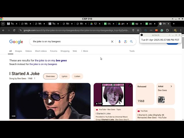Open site information icon in address bar

pyautogui.click(x=21, y=30)
